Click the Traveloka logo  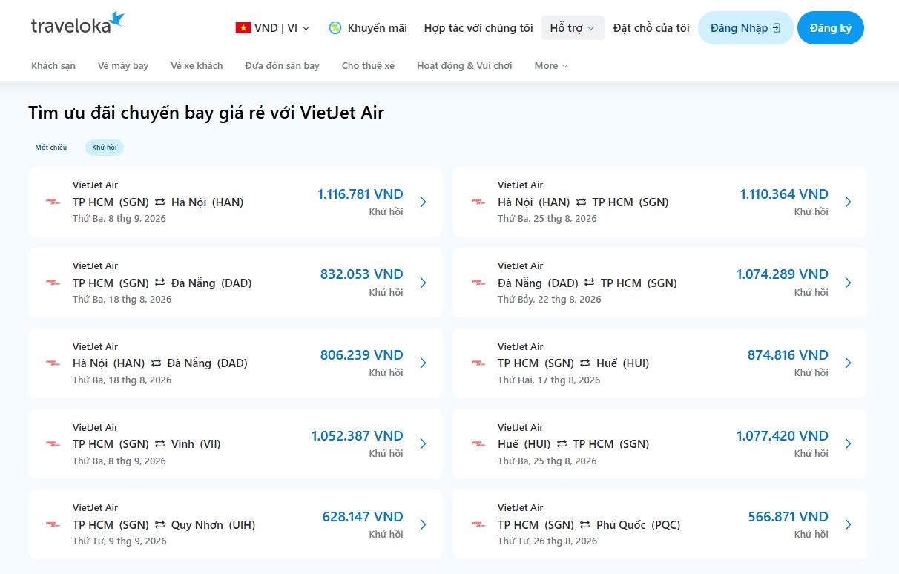tap(77, 23)
